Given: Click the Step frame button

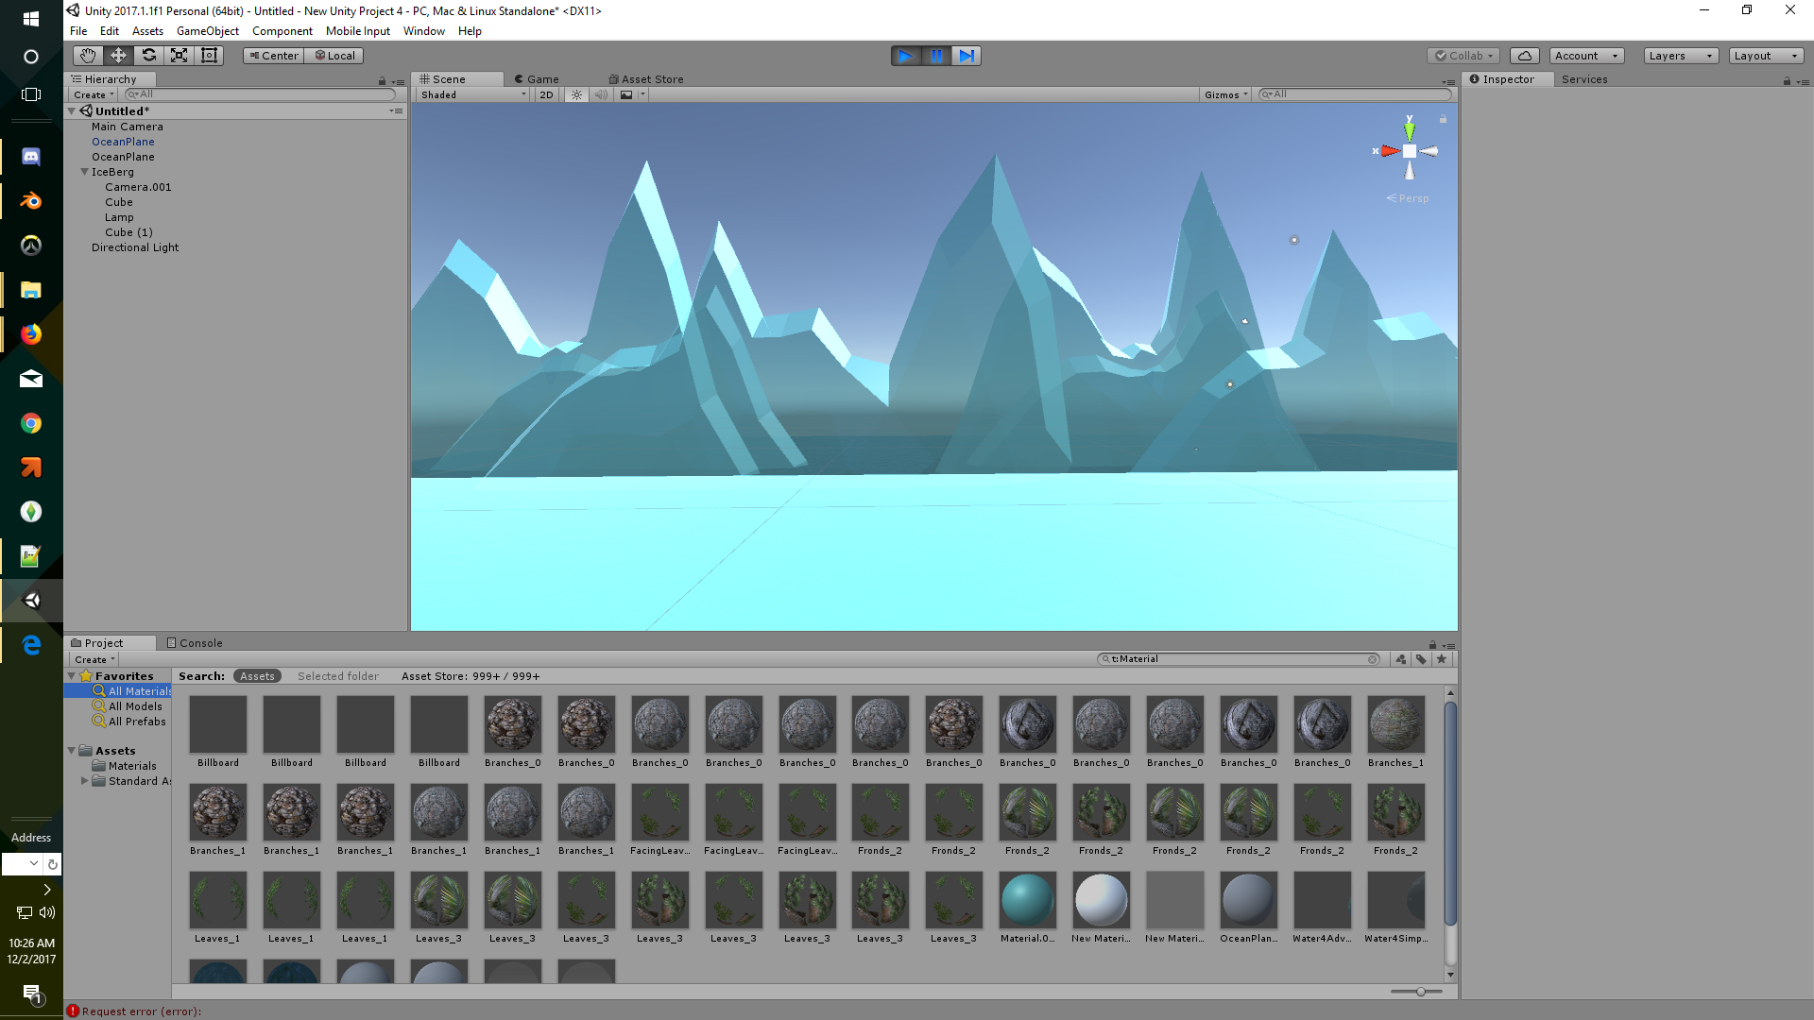Looking at the screenshot, I should (967, 56).
